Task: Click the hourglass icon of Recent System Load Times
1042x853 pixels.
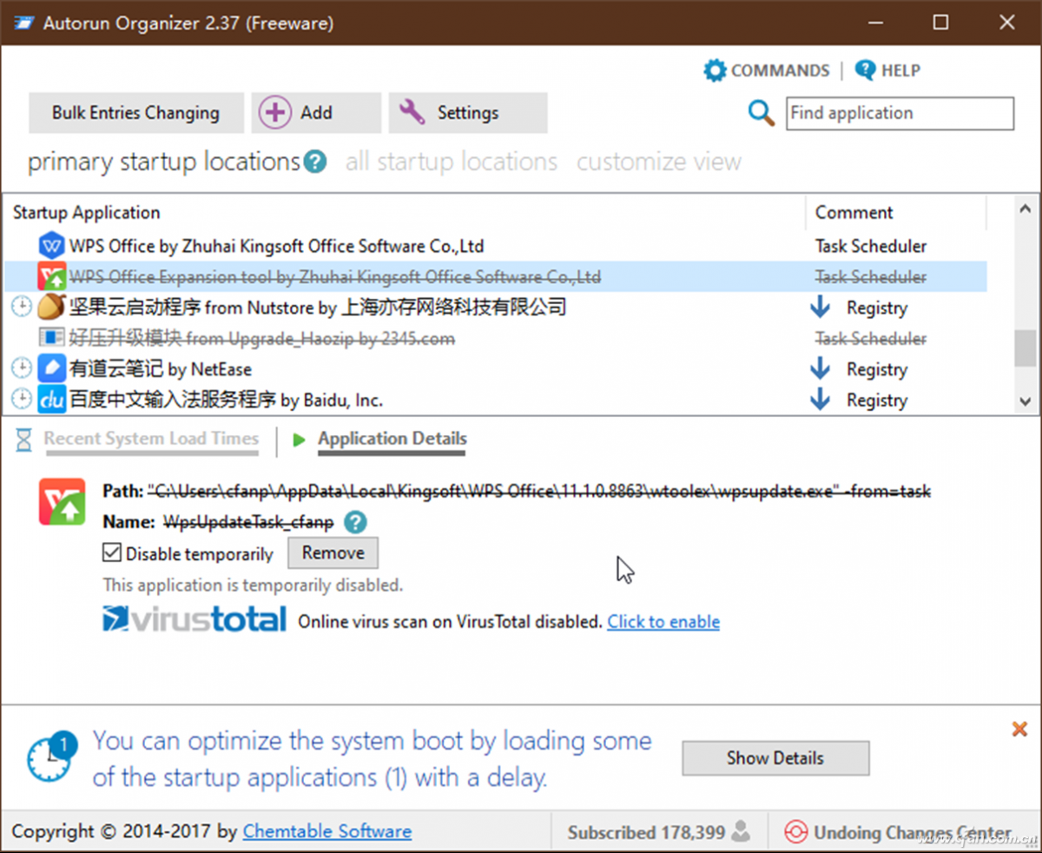Action: 24,440
